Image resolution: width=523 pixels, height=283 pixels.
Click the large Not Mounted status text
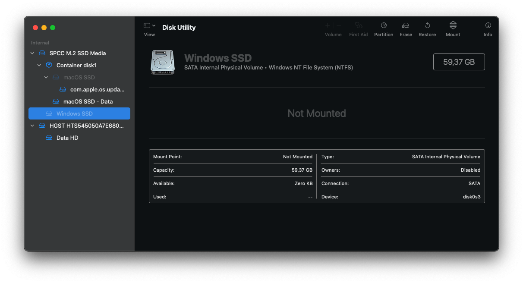coord(317,113)
